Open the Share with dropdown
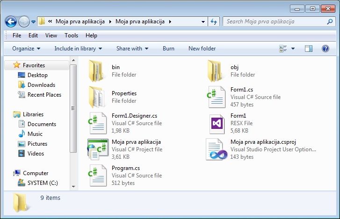Image resolution: width=340 pixels, height=219 pixels. pos(132,49)
